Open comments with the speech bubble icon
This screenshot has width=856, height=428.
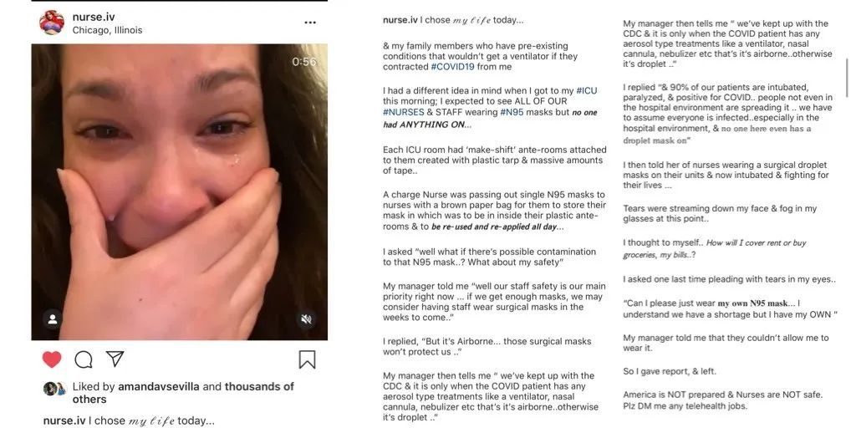tap(84, 359)
